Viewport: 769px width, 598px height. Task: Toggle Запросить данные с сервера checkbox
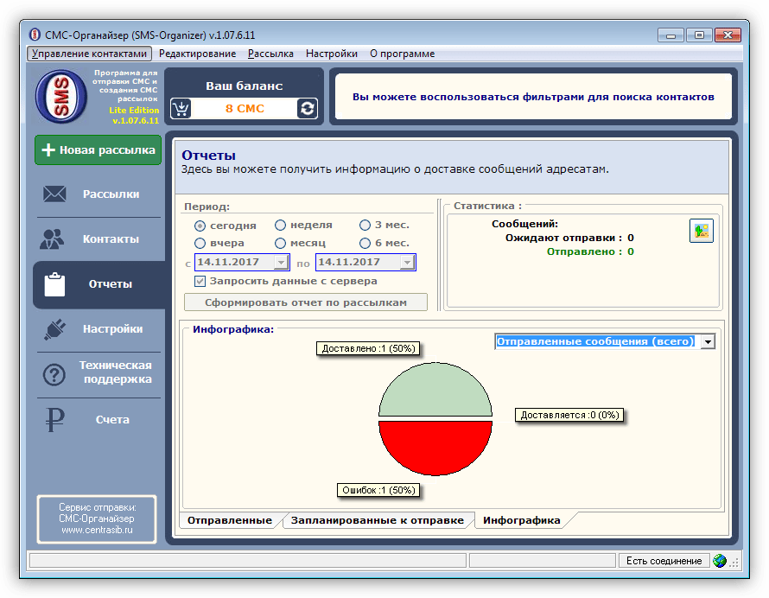click(x=200, y=281)
